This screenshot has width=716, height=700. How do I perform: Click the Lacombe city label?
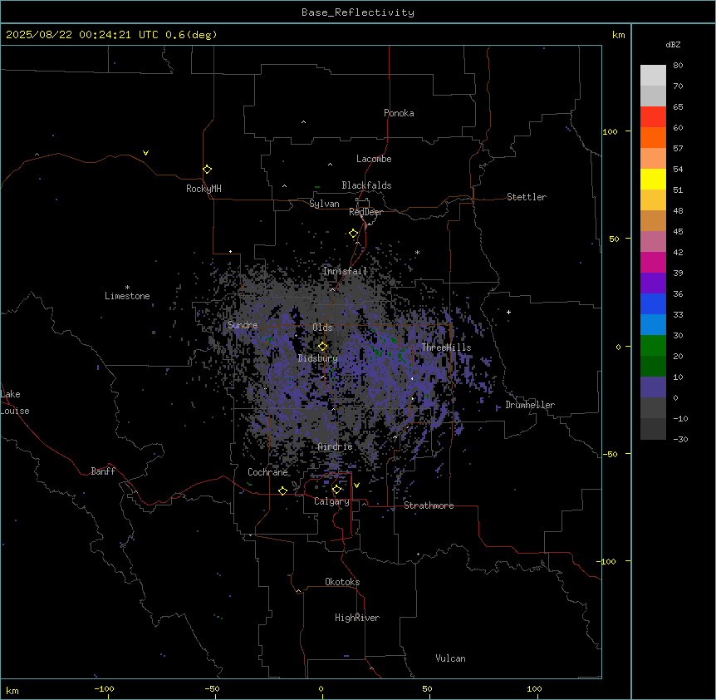point(374,159)
